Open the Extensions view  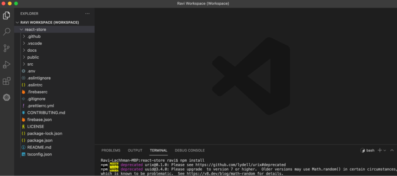click(x=7, y=81)
